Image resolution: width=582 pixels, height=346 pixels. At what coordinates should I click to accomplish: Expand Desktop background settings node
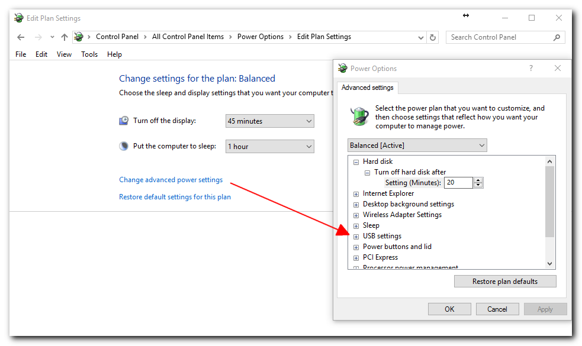tap(356, 205)
